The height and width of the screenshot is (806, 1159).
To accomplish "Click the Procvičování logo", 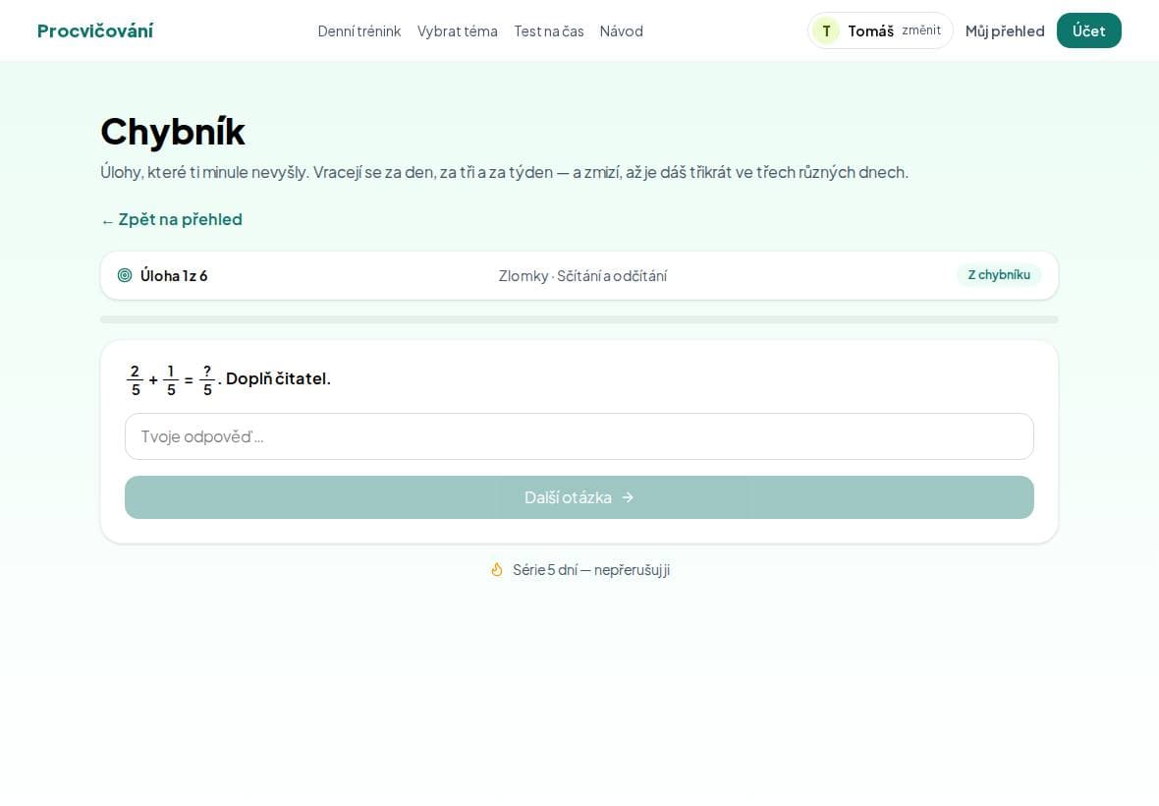I will (95, 31).
